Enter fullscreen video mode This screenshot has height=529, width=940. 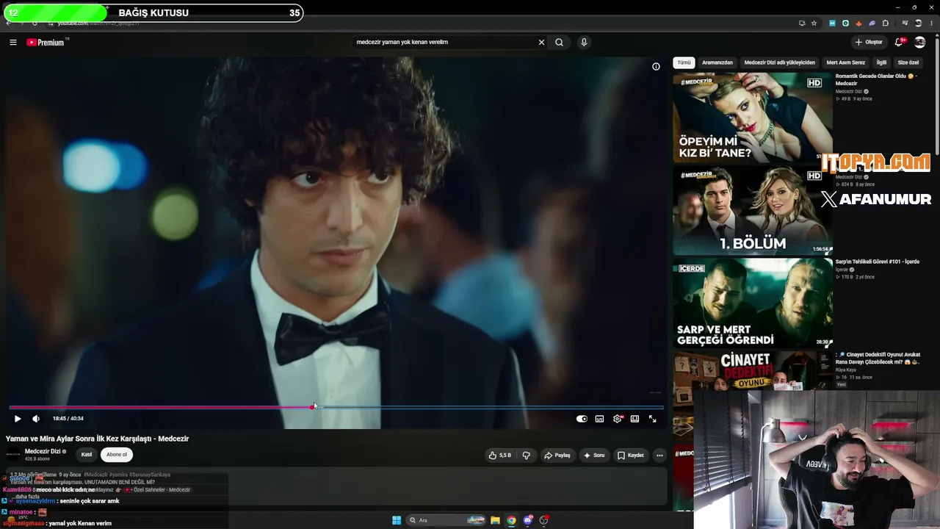(652, 419)
